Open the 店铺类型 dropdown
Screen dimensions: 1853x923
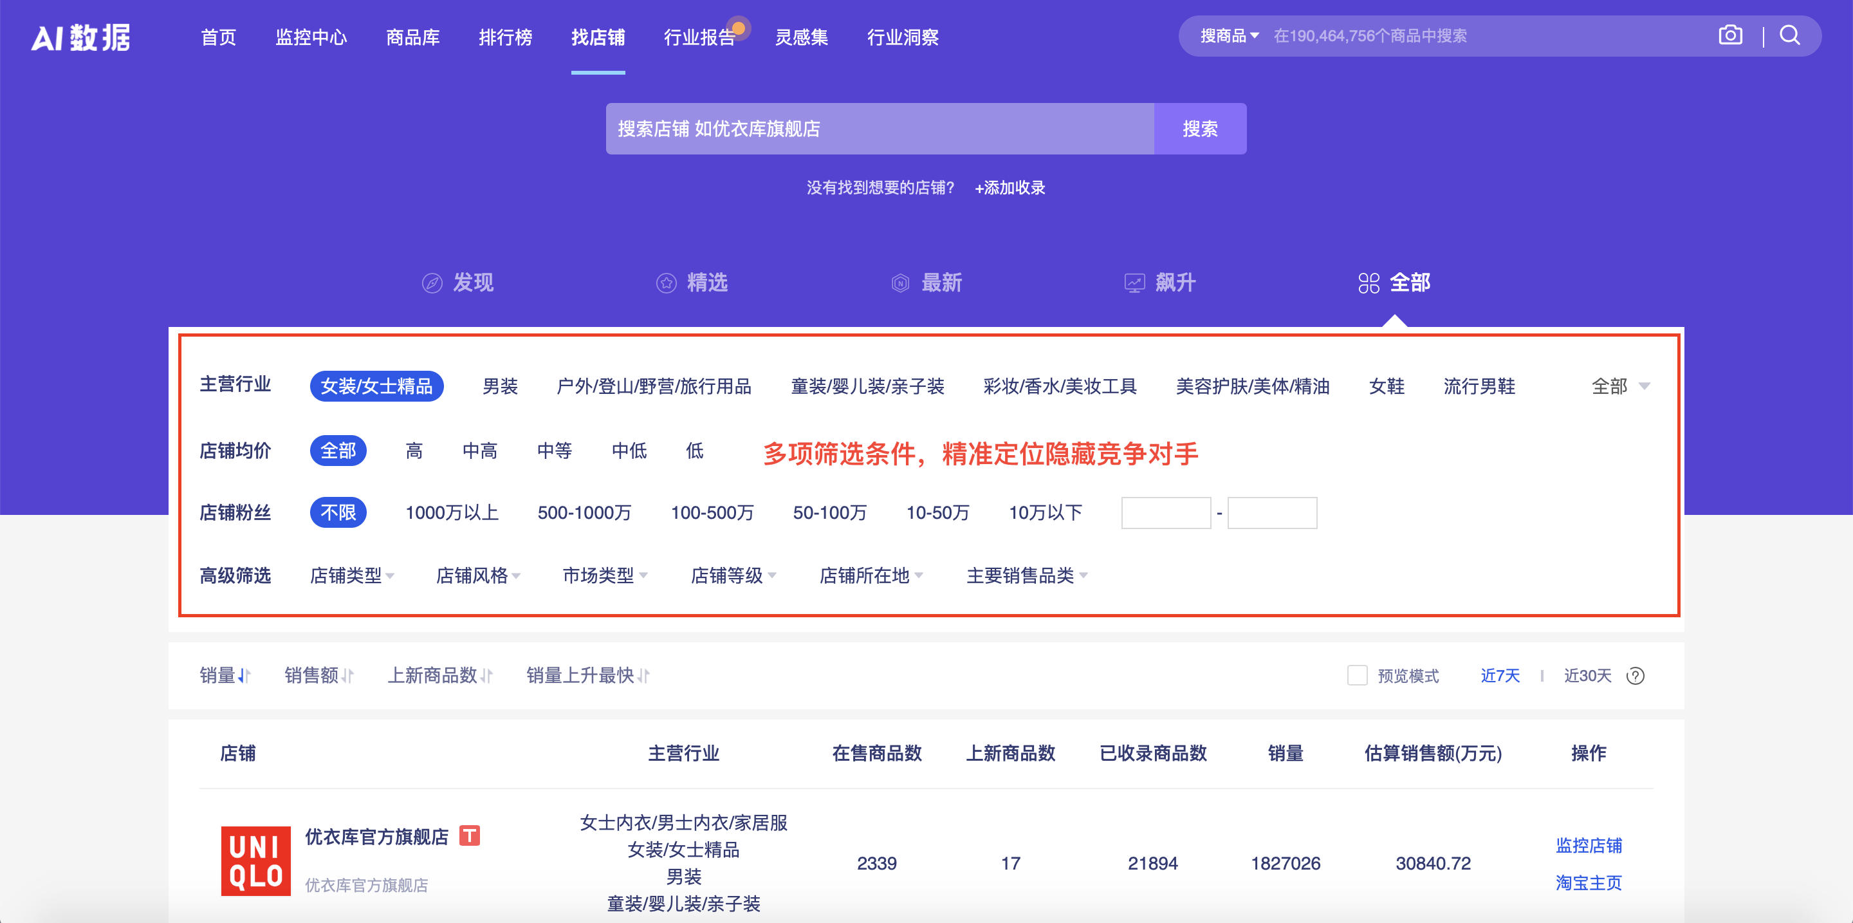353,575
